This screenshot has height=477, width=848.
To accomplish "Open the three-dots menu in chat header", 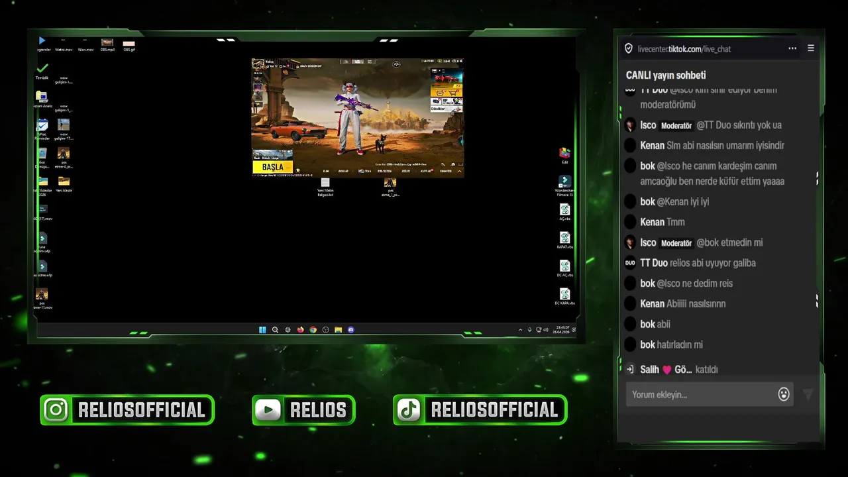I will click(x=792, y=48).
